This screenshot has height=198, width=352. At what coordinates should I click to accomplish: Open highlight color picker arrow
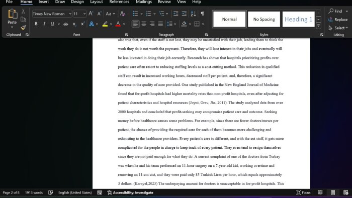pyautogui.click(x=111, y=24)
